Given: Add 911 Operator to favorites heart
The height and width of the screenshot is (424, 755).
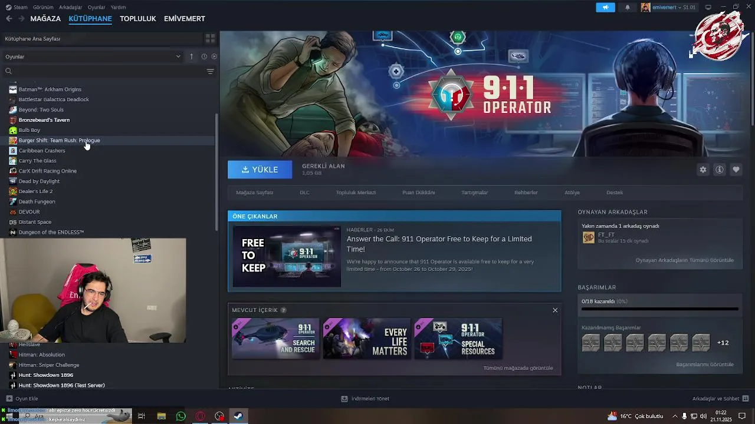Looking at the screenshot, I should 736,170.
